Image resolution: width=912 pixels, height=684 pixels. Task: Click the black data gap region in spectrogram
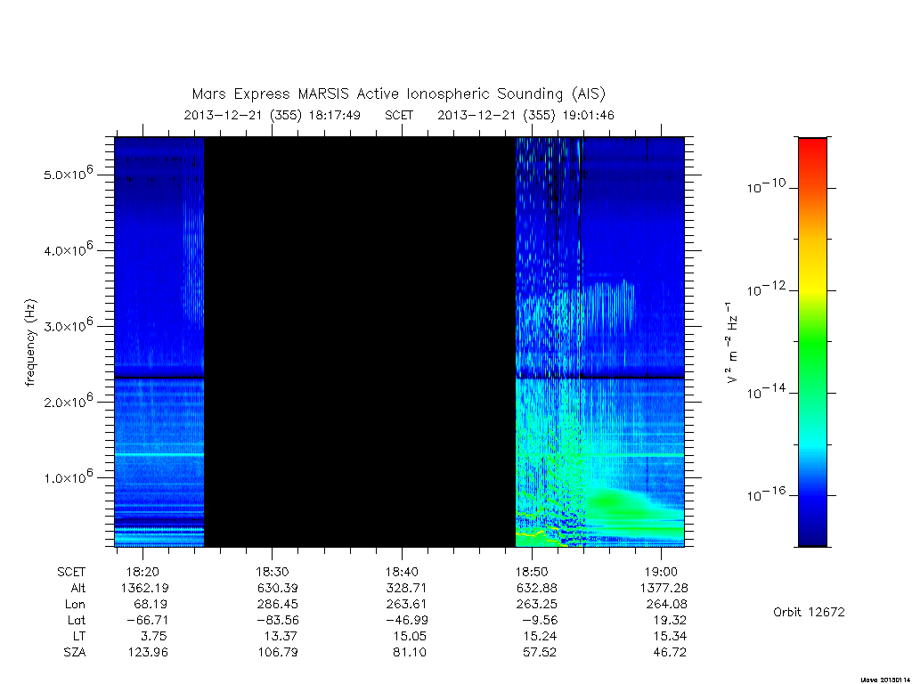point(360,342)
